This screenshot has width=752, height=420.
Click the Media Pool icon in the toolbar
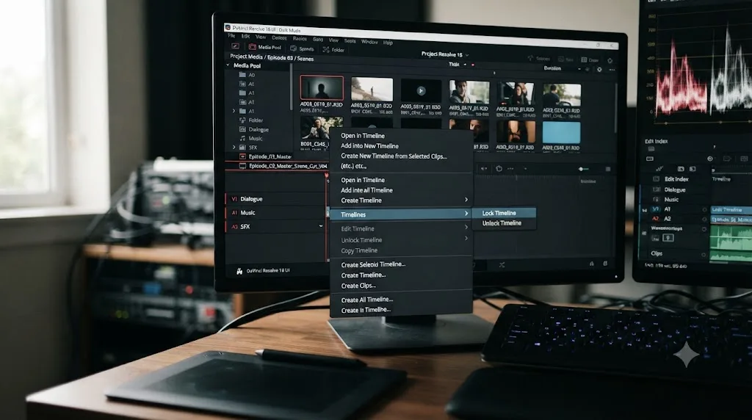pyautogui.click(x=253, y=47)
